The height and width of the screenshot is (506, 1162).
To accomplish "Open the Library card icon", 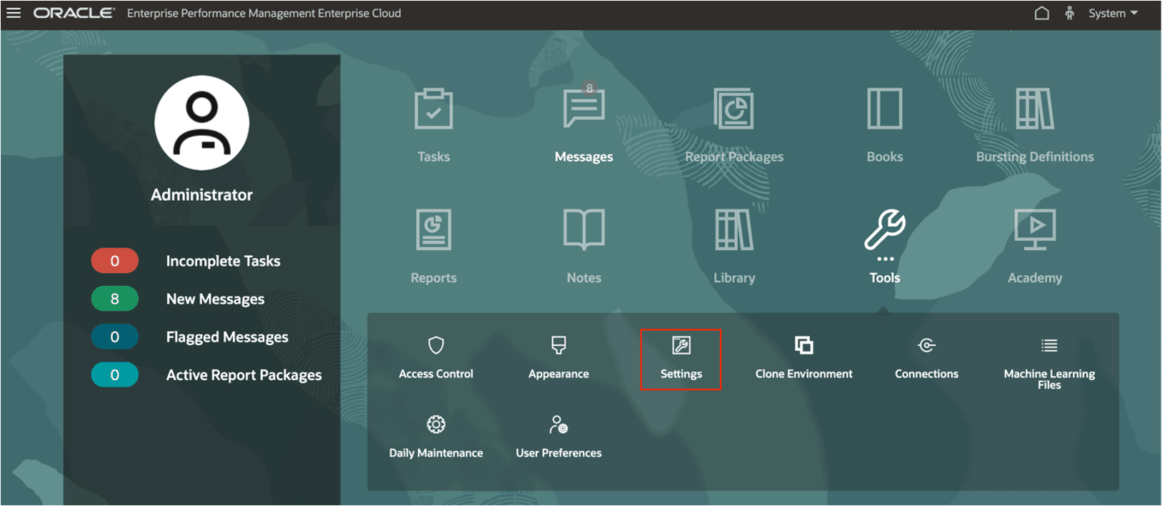I will coord(734,229).
